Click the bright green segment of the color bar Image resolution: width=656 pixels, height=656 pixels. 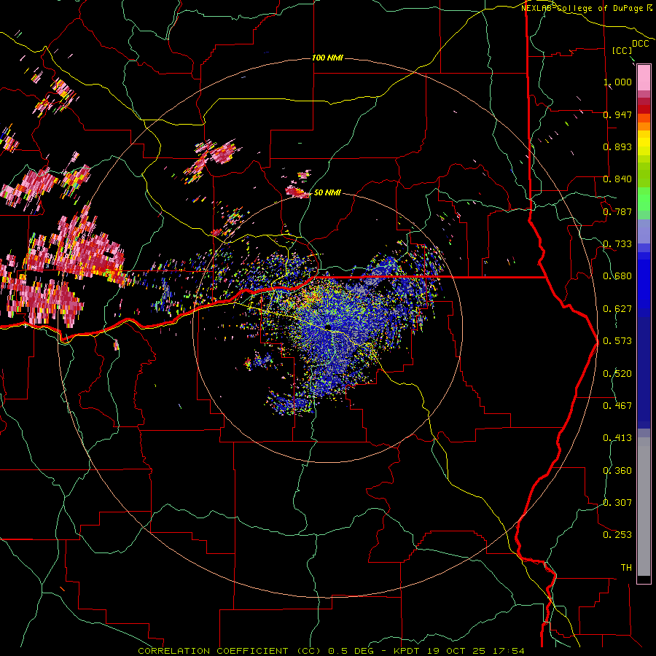(644, 199)
